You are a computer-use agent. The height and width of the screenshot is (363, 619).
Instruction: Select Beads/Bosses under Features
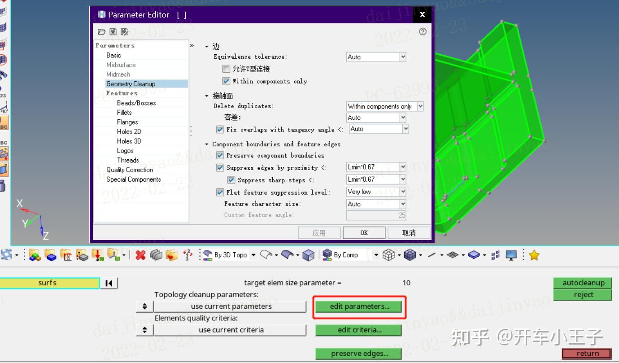(x=136, y=103)
